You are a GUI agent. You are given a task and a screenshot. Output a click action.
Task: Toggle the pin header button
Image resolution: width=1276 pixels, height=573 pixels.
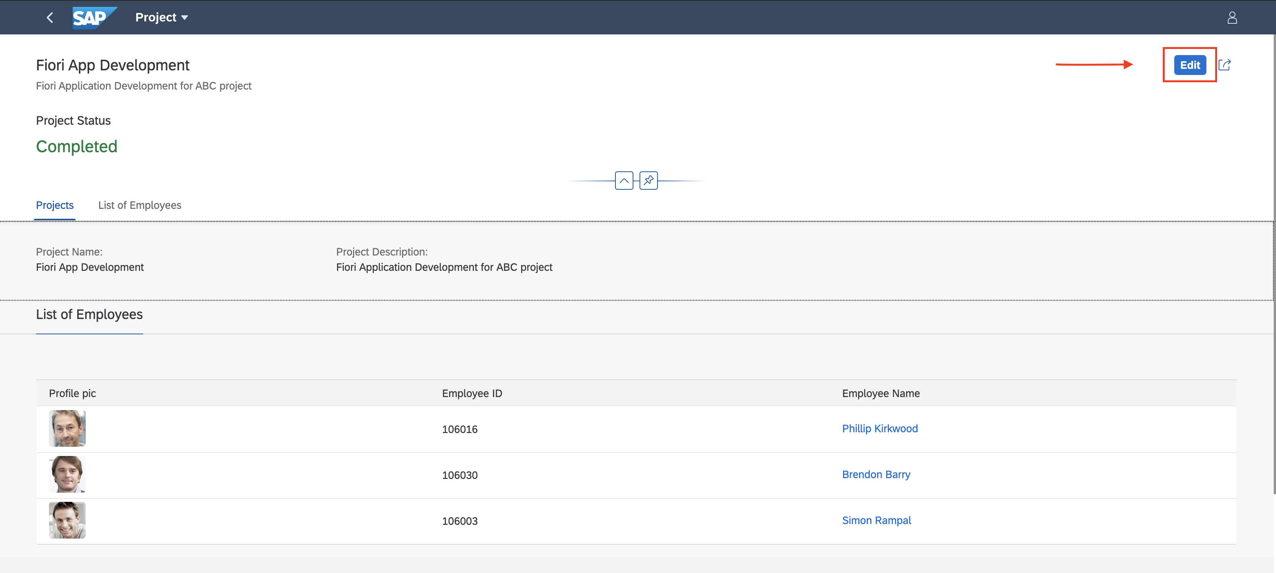(648, 181)
